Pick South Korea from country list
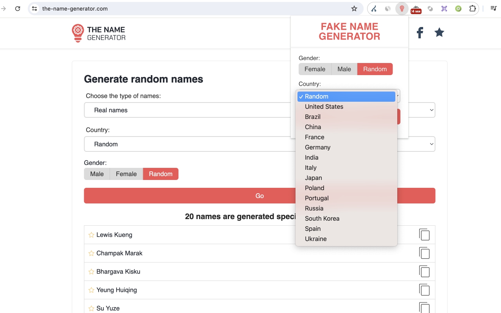 point(346,218)
